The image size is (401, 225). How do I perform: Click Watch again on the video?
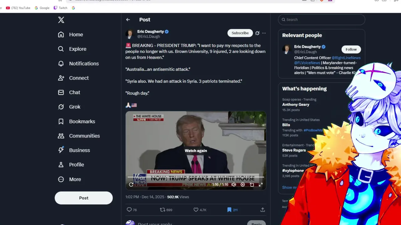pyautogui.click(x=196, y=151)
